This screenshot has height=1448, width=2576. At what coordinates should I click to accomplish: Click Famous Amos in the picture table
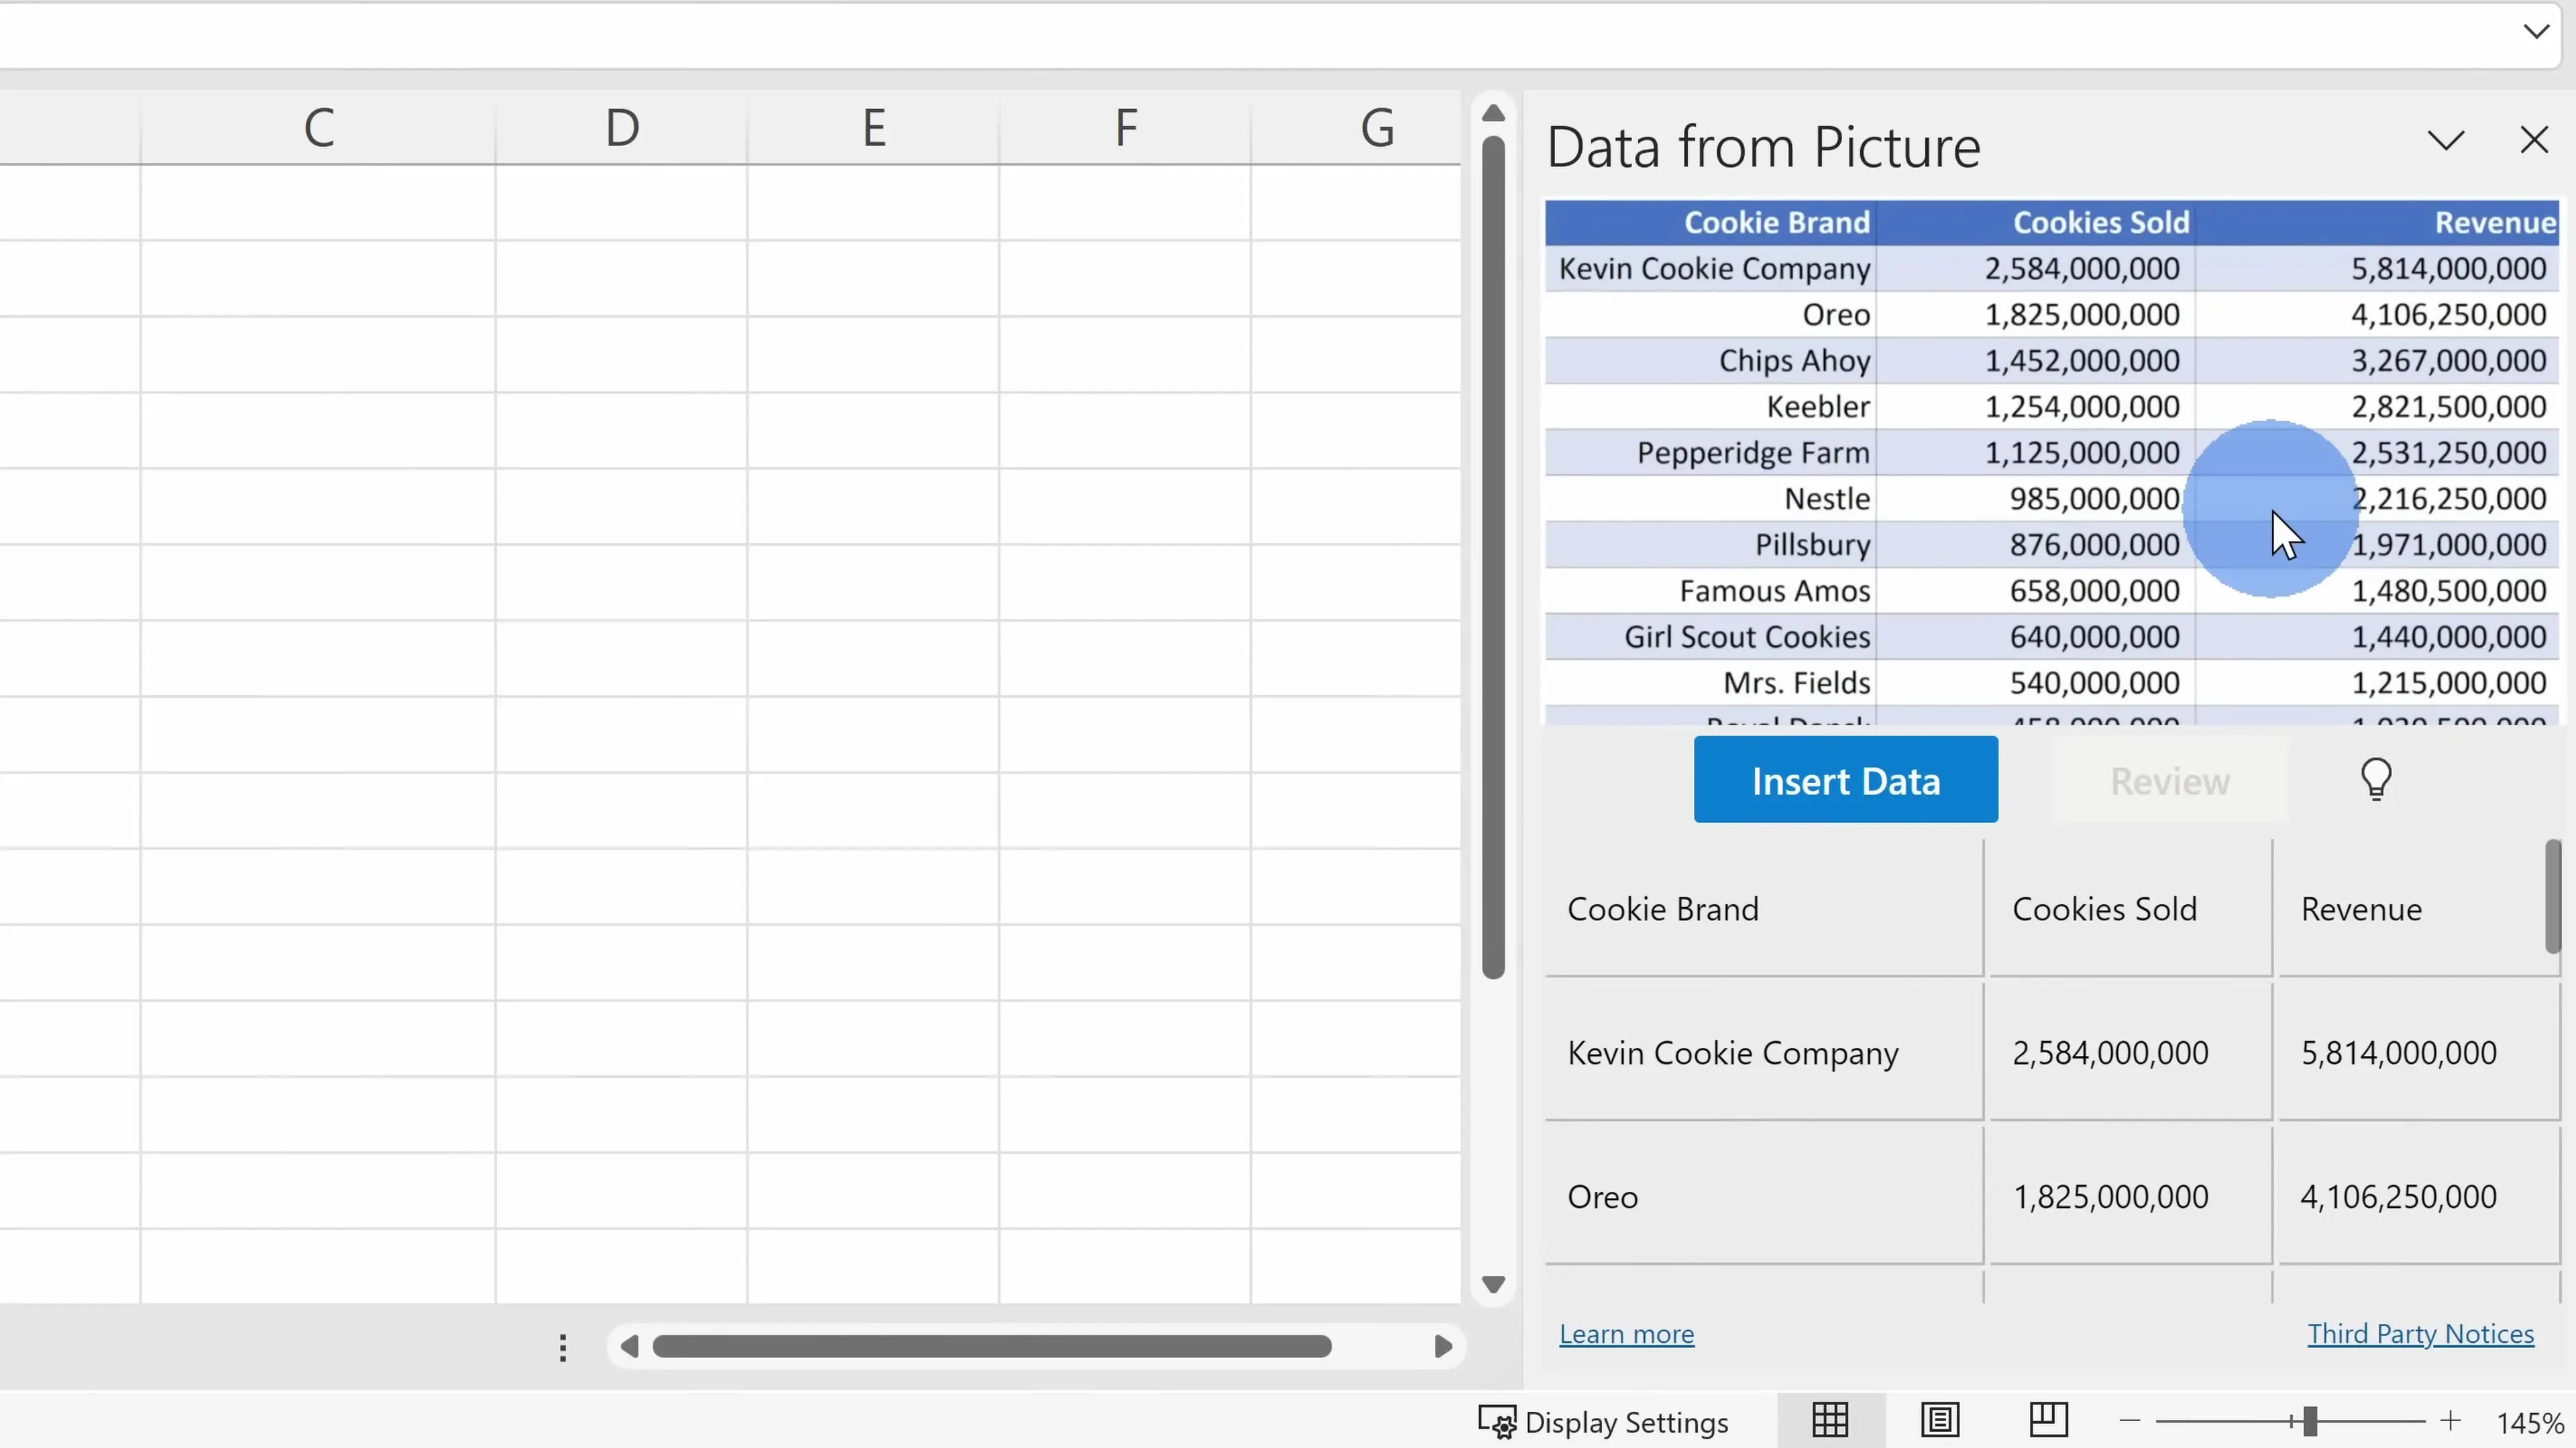pos(1775,591)
